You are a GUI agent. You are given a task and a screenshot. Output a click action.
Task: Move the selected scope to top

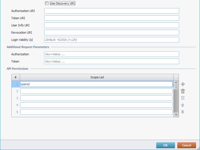pyautogui.click(x=183, y=98)
